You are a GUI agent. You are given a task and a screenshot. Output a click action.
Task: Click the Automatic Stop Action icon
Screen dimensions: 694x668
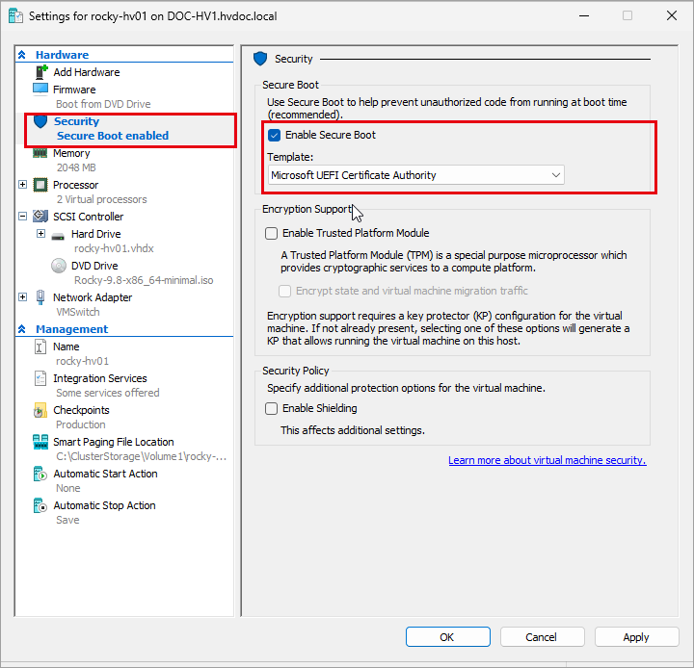[40, 505]
